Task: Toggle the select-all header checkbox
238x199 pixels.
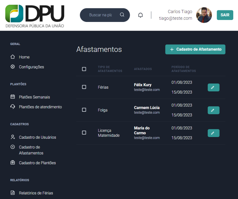Action: (x=84, y=69)
